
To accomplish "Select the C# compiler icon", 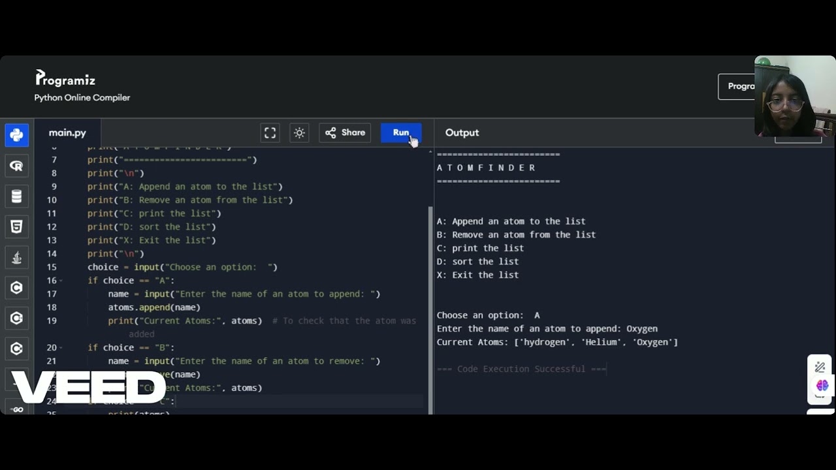I will [x=17, y=349].
